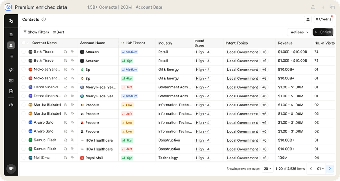Click enrich icon for Beth Tirado Medium-fitment row
This screenshot has height=181, width=340.
(x=65, y=52)
